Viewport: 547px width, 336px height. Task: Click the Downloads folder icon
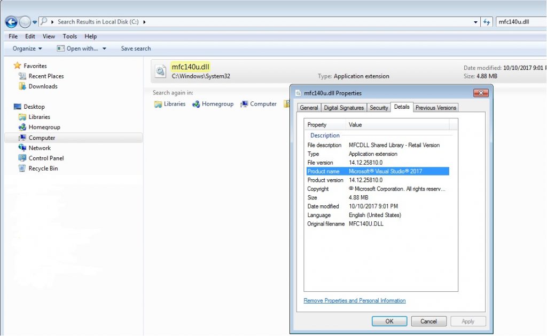click(22, 86)
